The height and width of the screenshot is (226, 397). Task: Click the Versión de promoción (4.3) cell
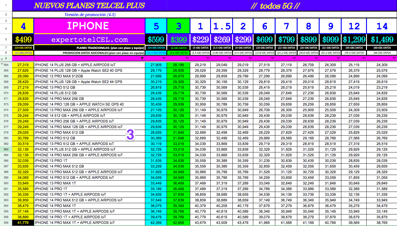tap(90, 15)
